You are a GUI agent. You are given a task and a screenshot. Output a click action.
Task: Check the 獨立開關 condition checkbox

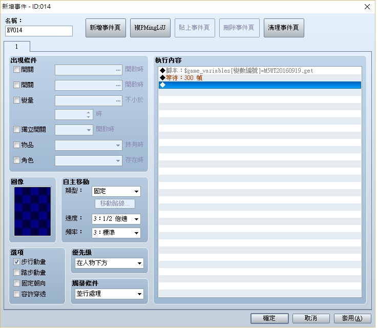16,130
